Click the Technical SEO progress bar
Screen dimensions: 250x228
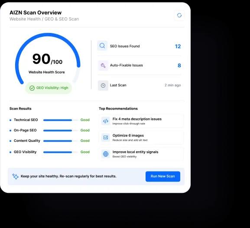click(60, 120)
